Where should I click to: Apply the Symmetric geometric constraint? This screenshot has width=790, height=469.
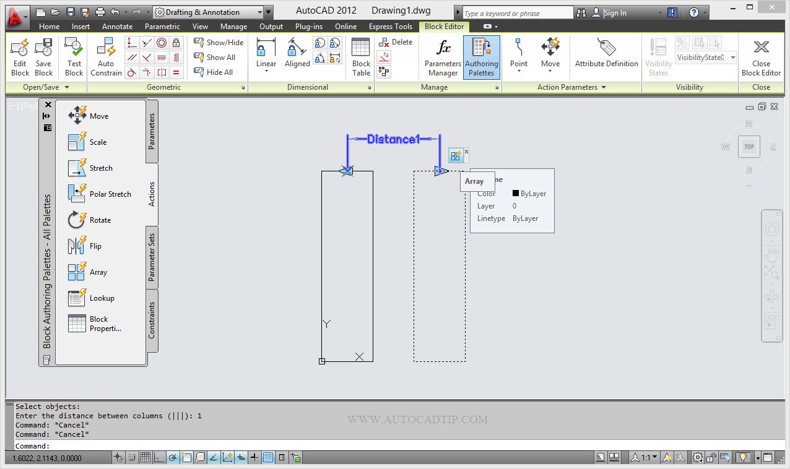(162, 72)
